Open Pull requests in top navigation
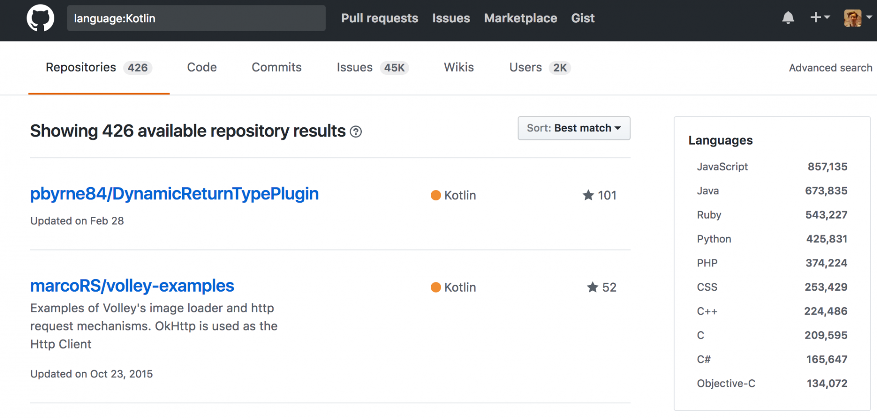 pos(379,18)
